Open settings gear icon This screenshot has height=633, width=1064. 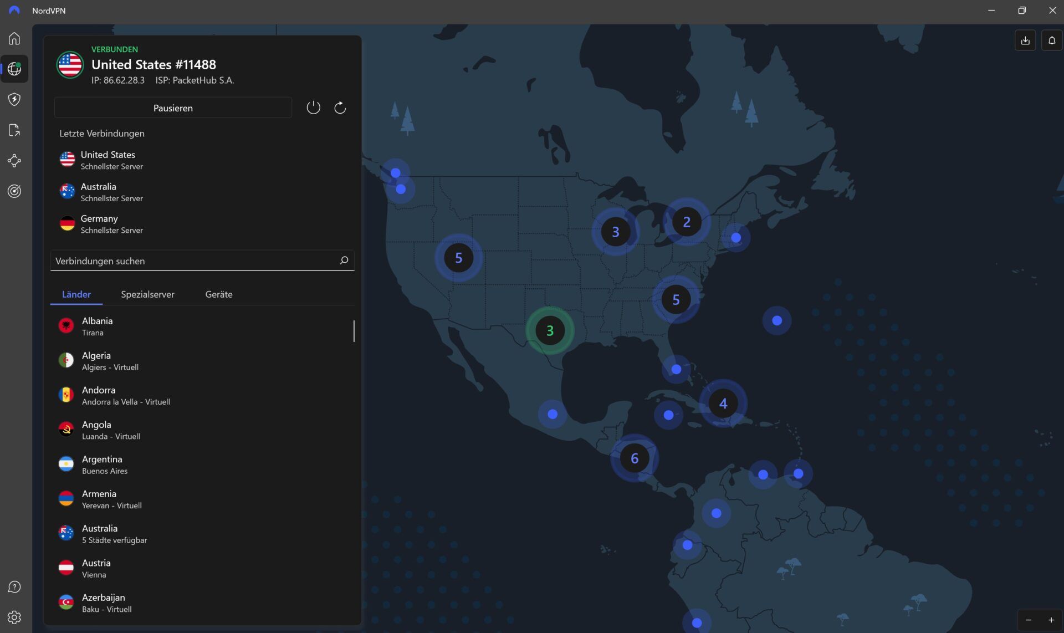click(x=14, y=617)
